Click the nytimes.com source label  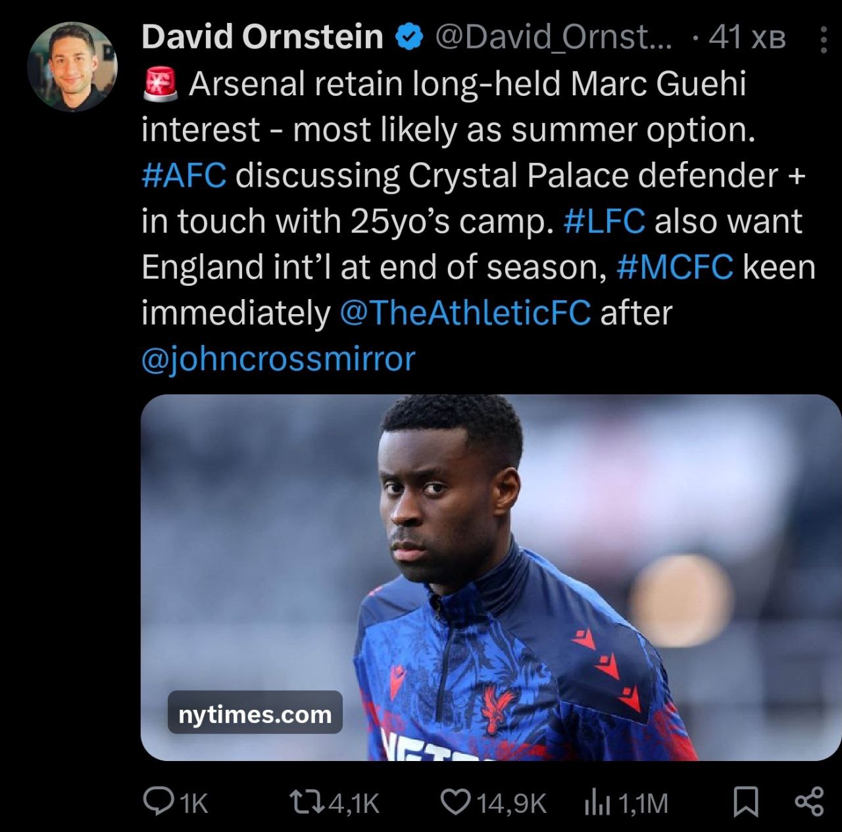click(x=255, y=714)
